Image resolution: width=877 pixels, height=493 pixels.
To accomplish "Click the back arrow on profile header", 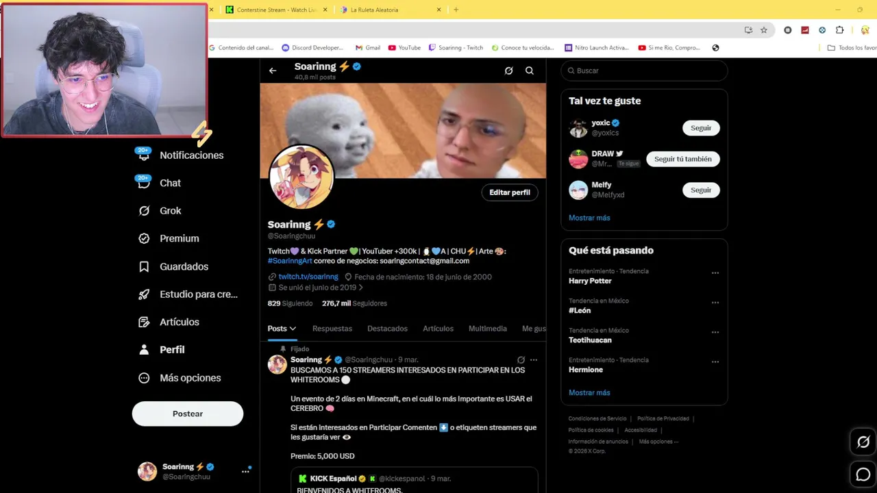I will tap(273, 71).
